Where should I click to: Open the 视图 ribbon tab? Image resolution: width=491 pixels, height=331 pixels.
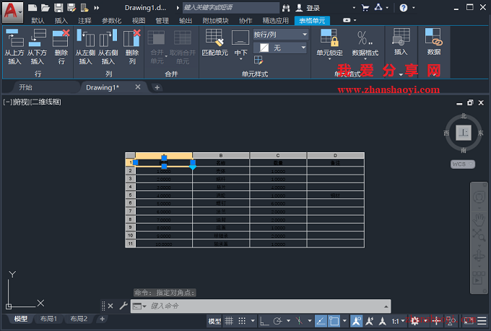point(139,21)
